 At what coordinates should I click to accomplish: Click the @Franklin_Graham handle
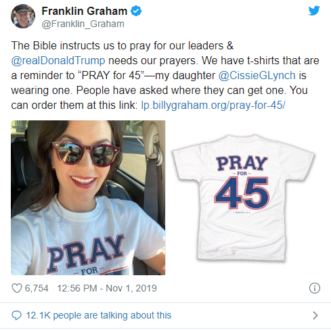pyautogui.click(x=83, y=24)
